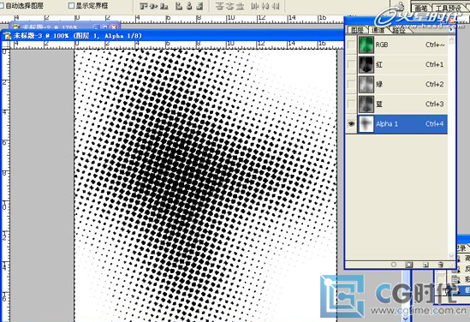The width and height of the screenshot is (470, 322).
Task: Click the distribute vertical centers icon
Action: [x=229, y=6]
